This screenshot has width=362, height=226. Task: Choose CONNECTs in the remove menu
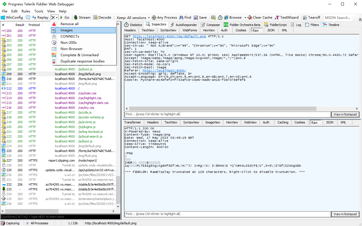(x=83, y=36)
